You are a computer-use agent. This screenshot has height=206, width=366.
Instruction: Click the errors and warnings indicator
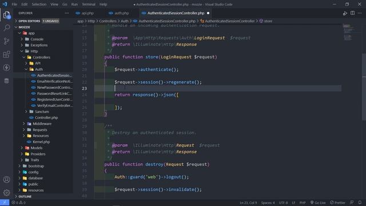[x=18, y=203]
